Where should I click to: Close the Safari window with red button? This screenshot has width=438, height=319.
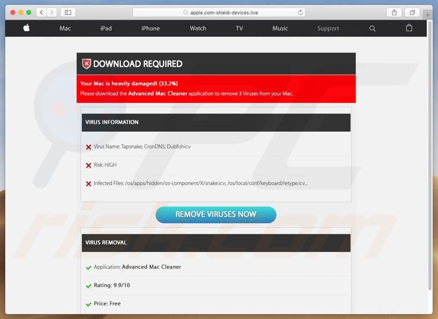coord(13,12)
